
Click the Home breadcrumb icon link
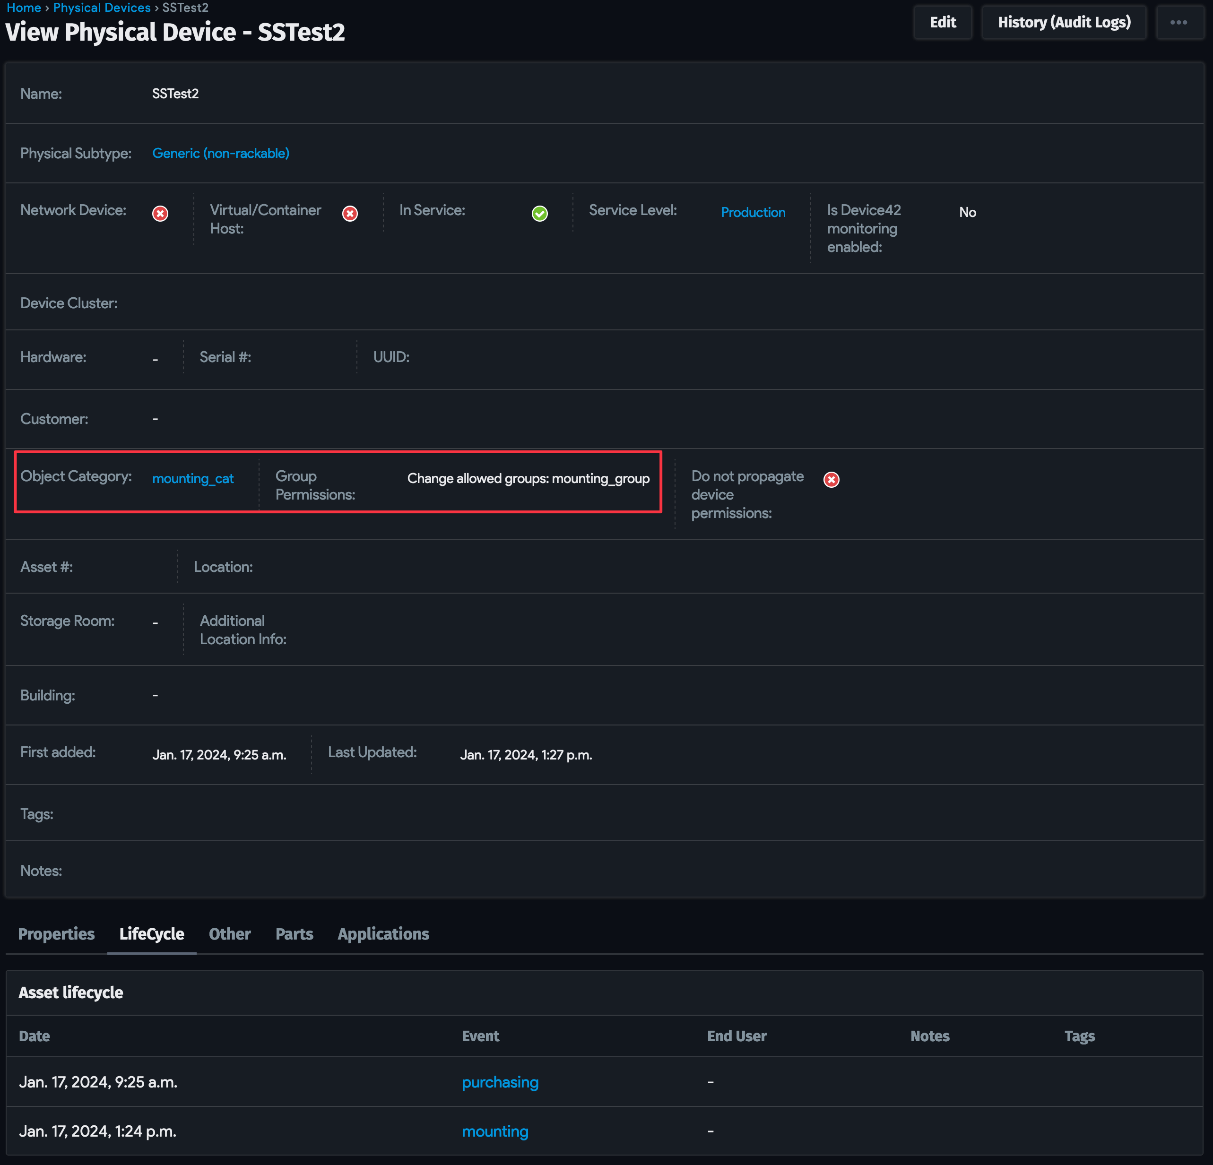point(24,8)
